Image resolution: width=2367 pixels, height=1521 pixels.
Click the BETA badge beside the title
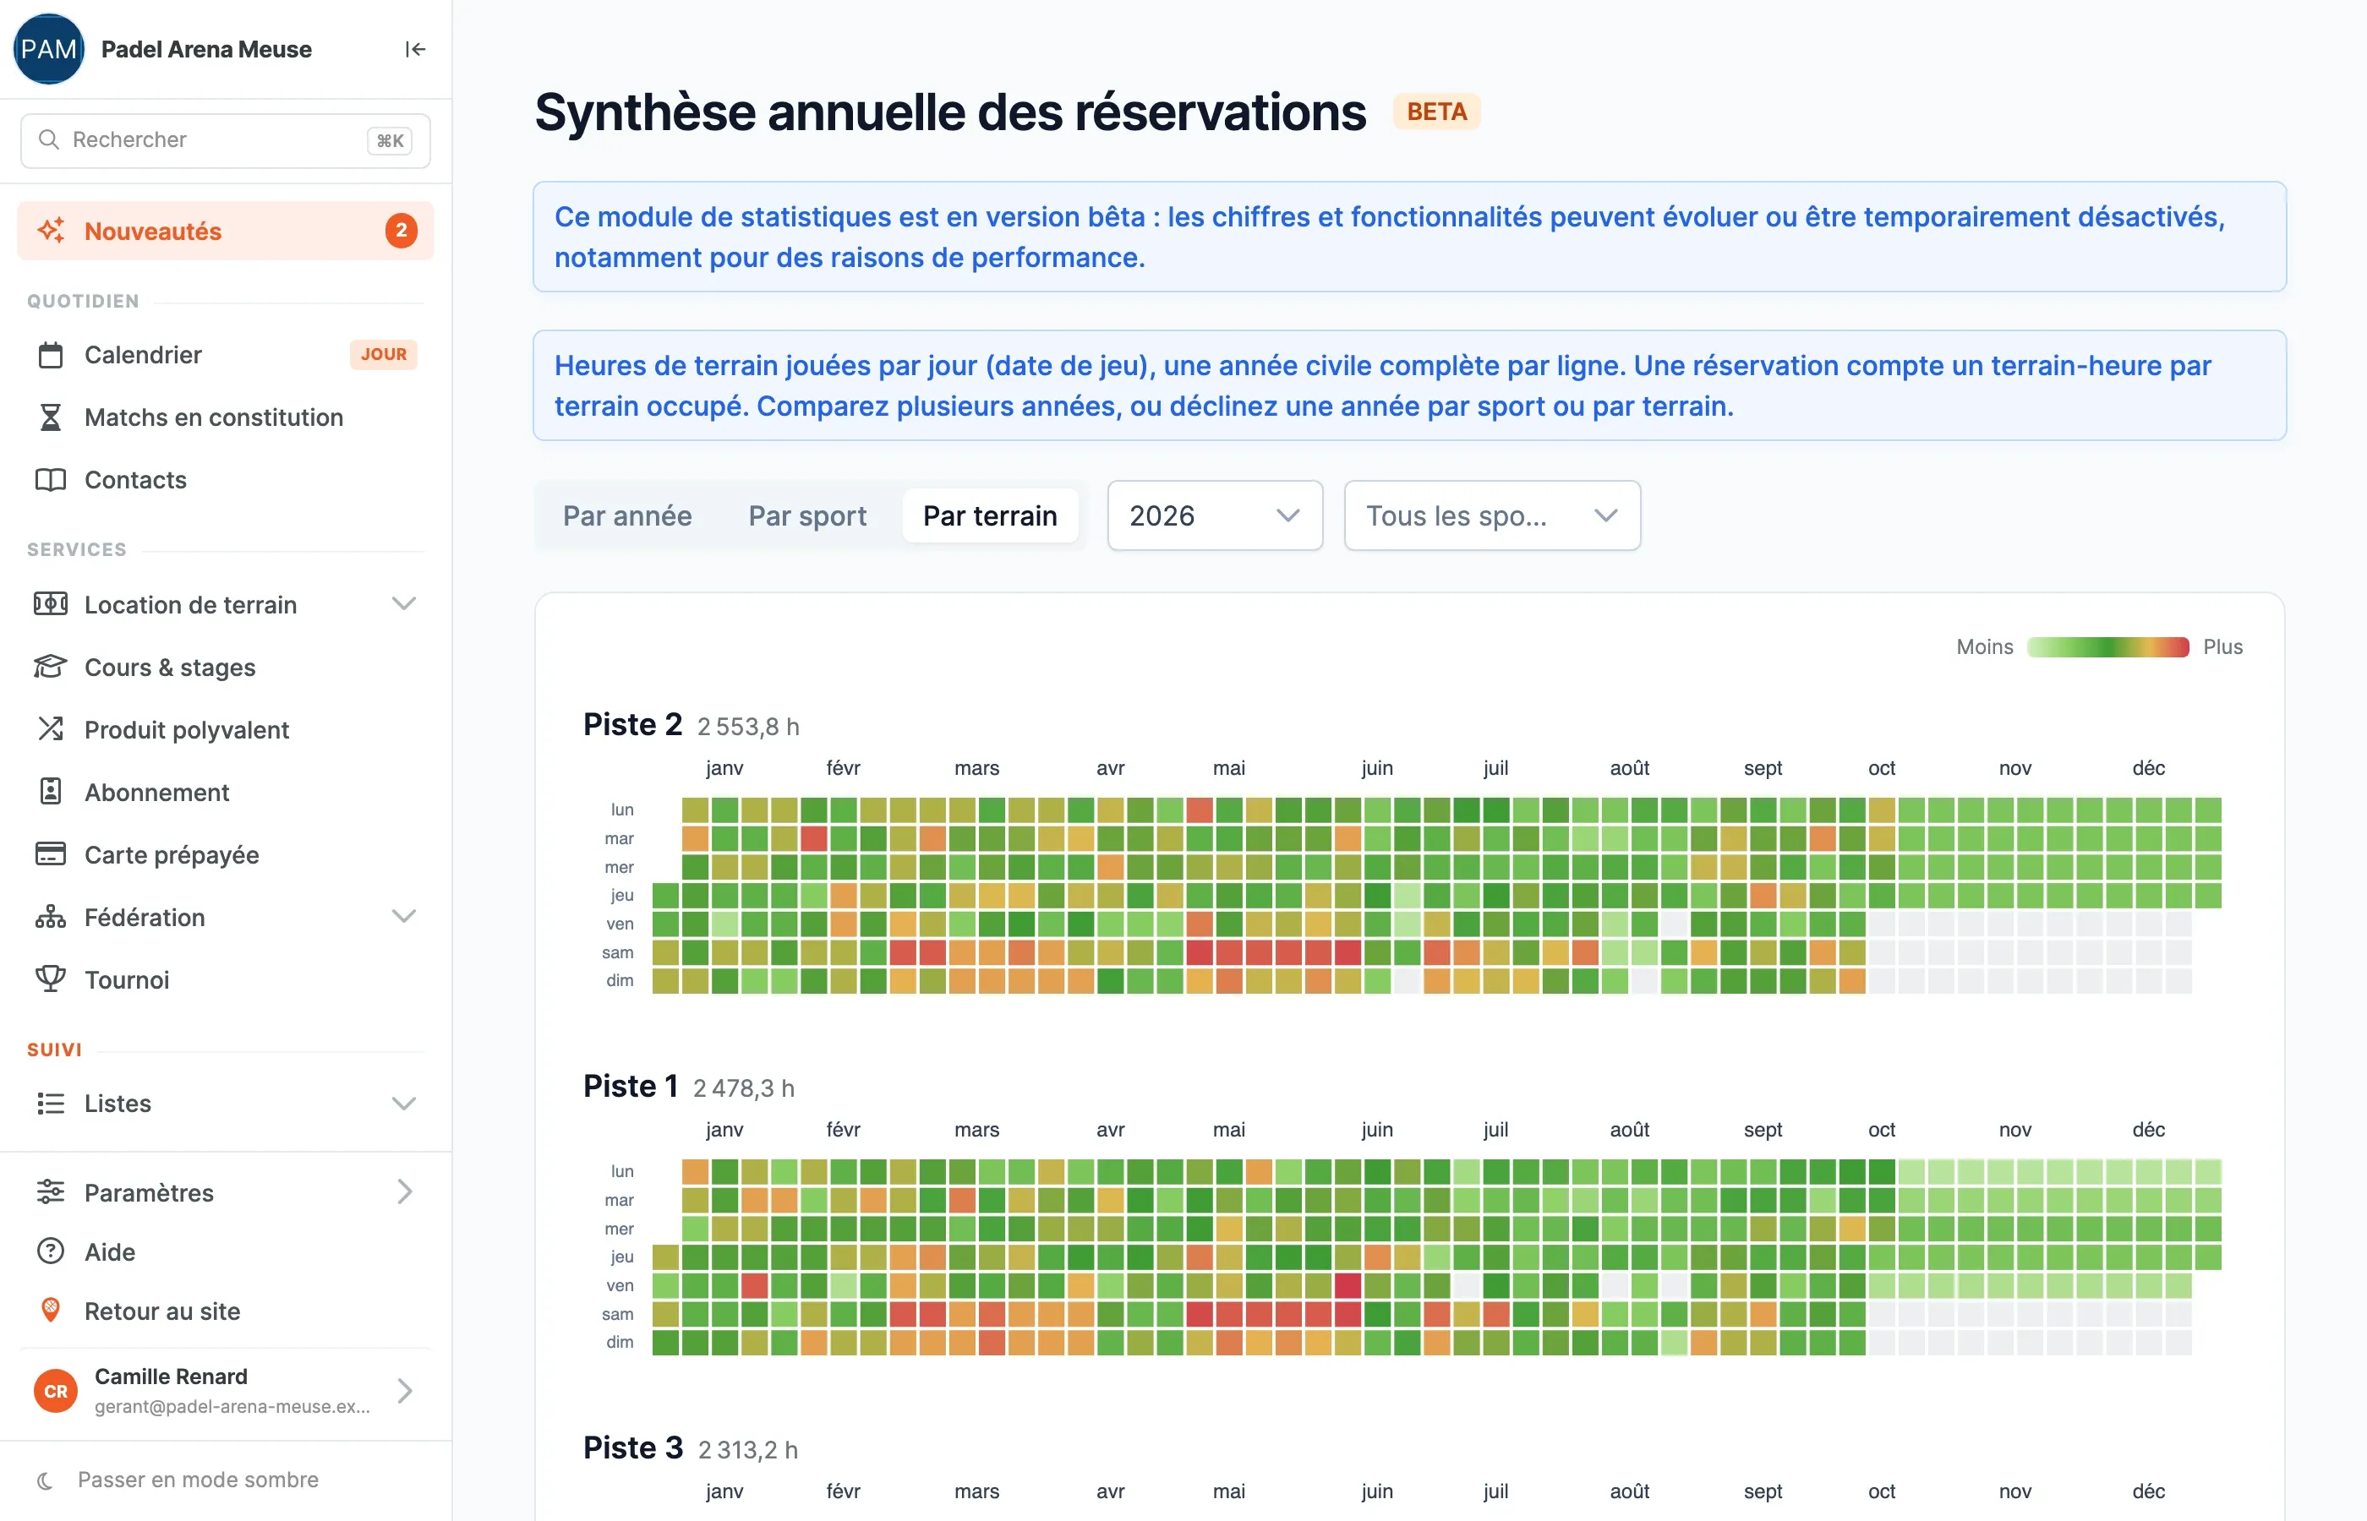(1436, 112)
